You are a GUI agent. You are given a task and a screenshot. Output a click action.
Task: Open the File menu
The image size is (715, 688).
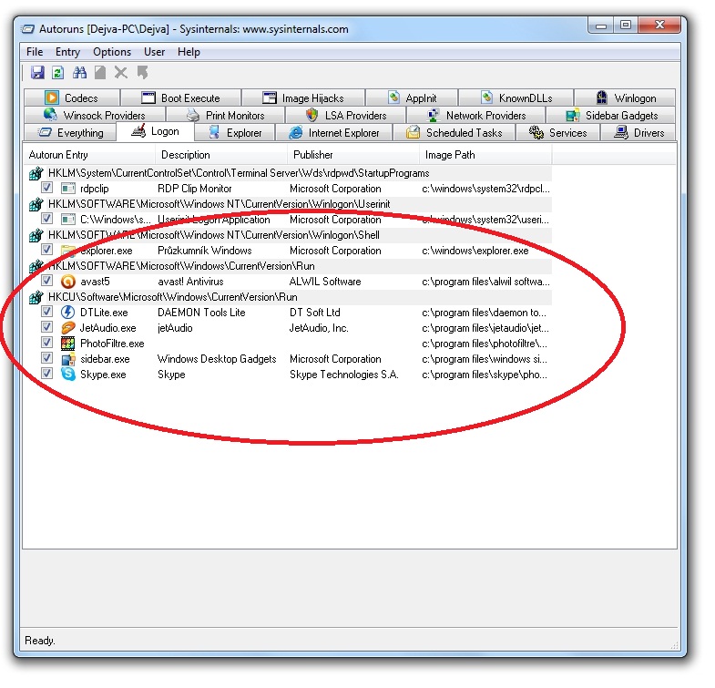coord(35,52)
